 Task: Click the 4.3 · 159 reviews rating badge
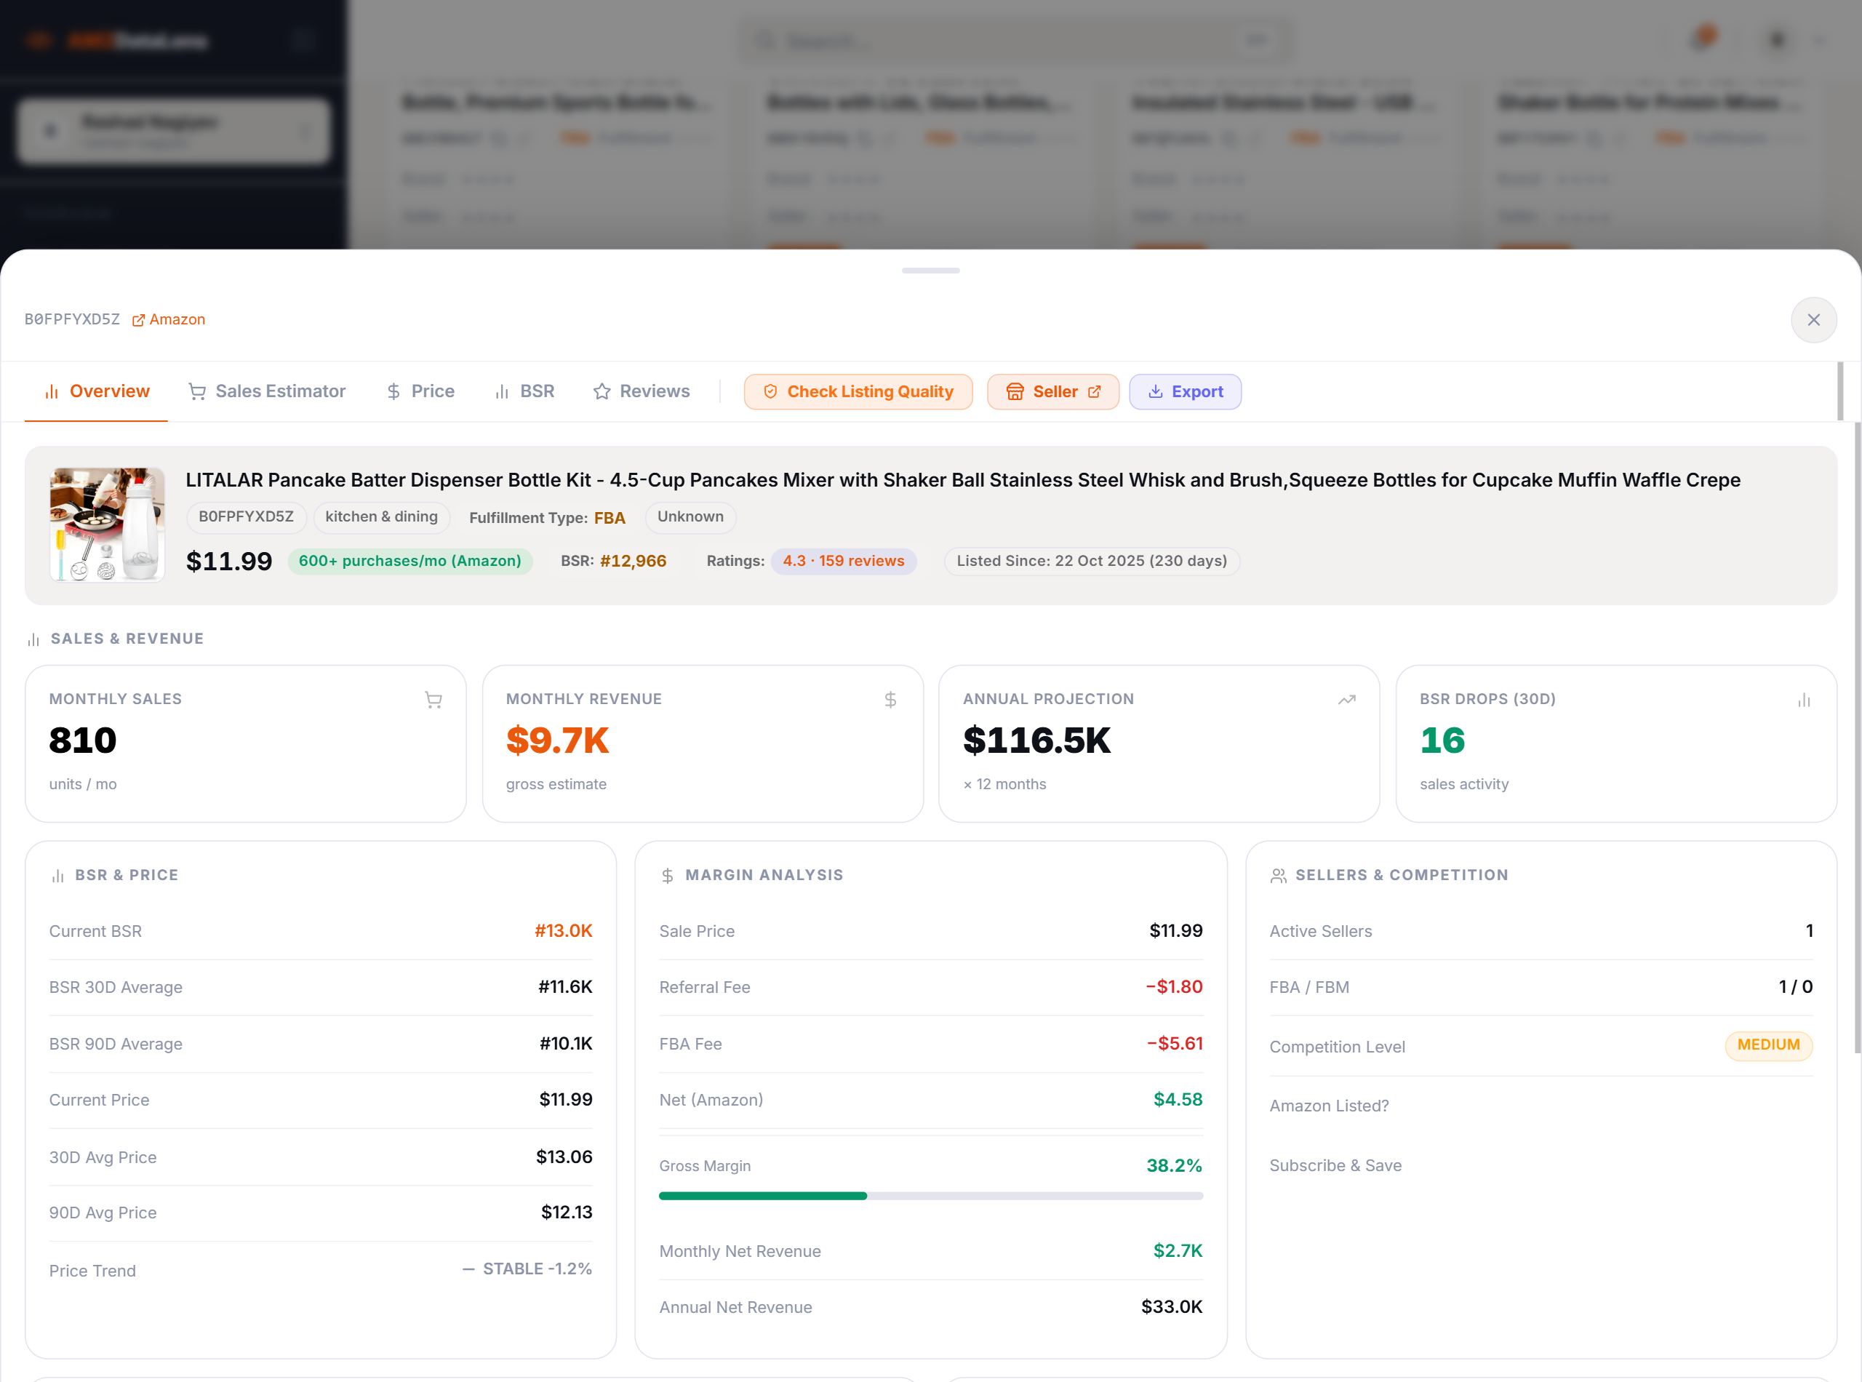[843, 562]
